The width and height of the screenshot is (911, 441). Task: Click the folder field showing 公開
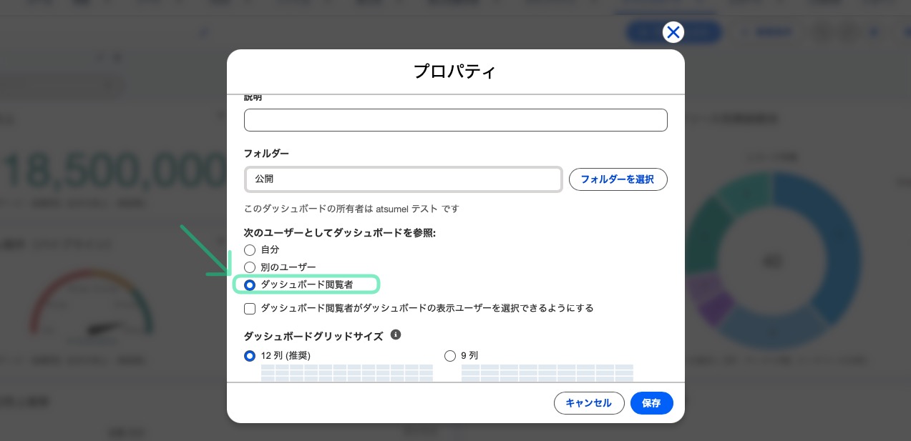tap(403, 179)
